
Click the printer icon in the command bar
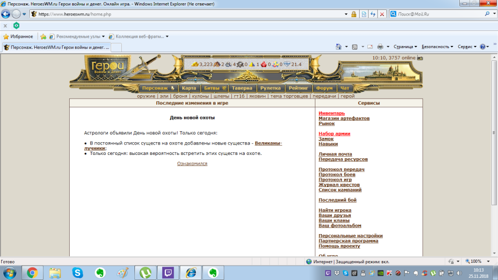(380, 47)
